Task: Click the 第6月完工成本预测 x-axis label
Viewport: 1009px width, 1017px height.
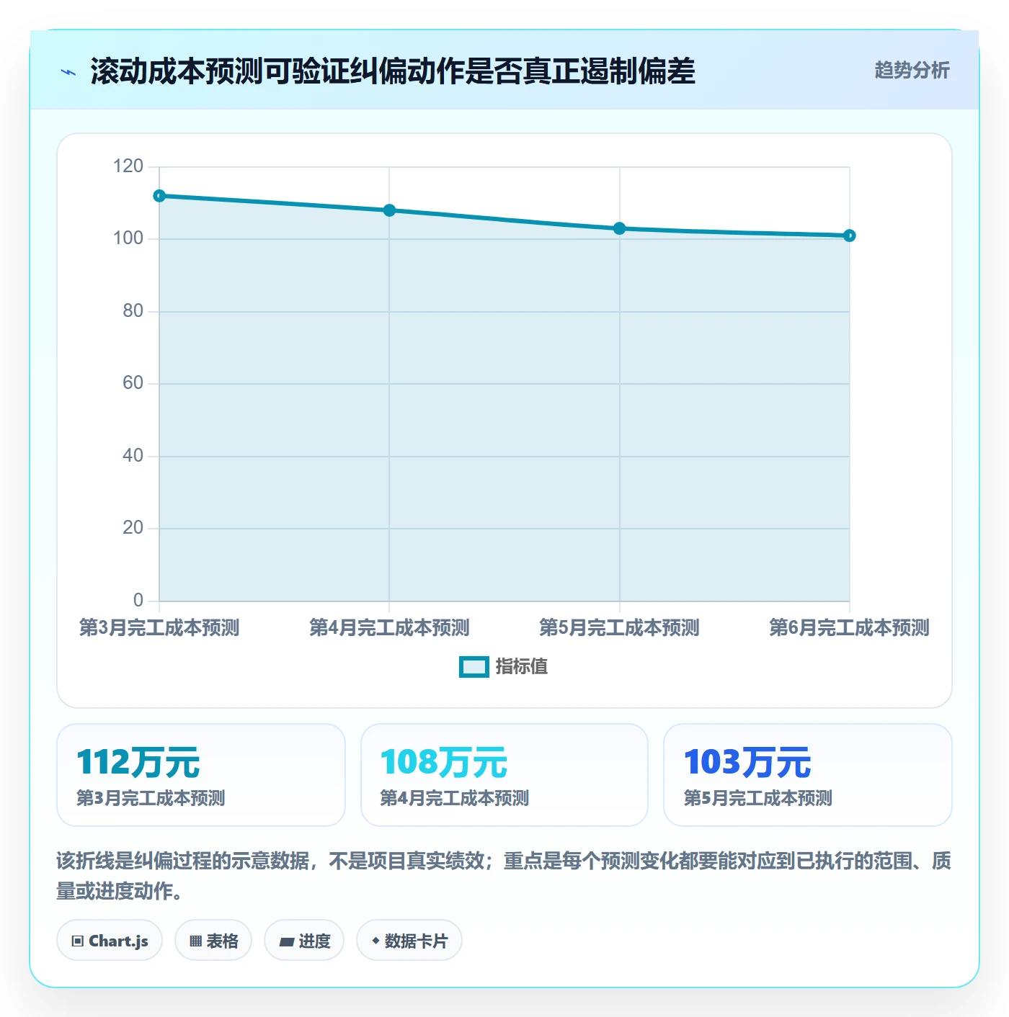Action: tap(849, 627)
